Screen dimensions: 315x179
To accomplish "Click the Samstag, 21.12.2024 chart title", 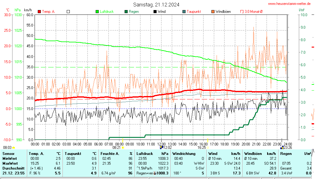I will point(156,5).
